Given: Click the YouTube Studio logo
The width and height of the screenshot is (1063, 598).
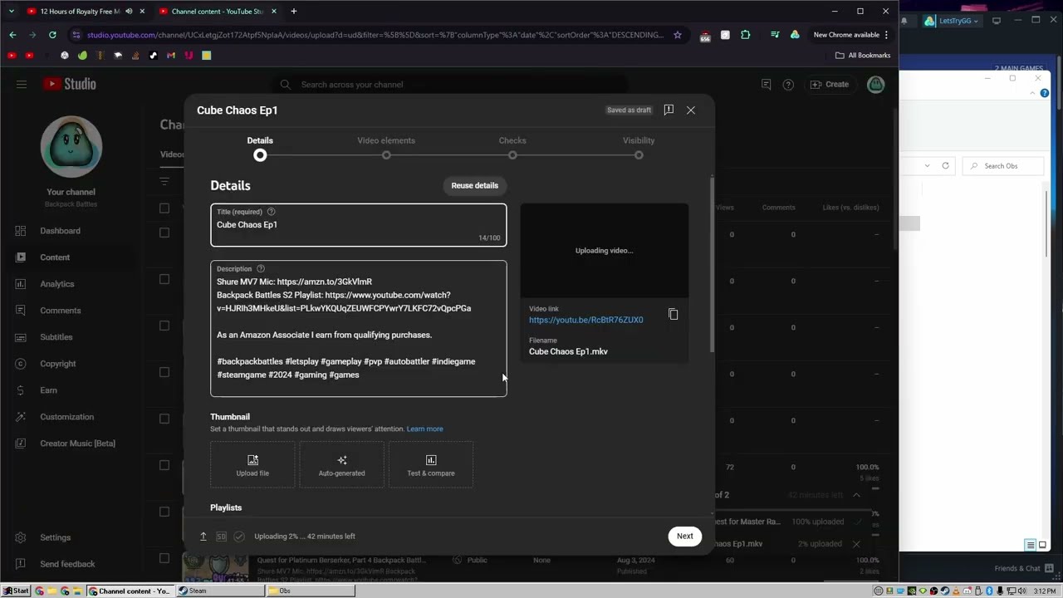Looking at the screenshot, I should click(71, 84).
